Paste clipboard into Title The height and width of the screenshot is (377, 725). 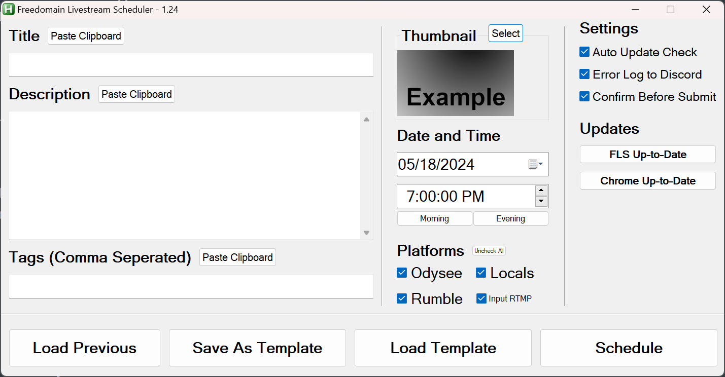tap(86, 36)
